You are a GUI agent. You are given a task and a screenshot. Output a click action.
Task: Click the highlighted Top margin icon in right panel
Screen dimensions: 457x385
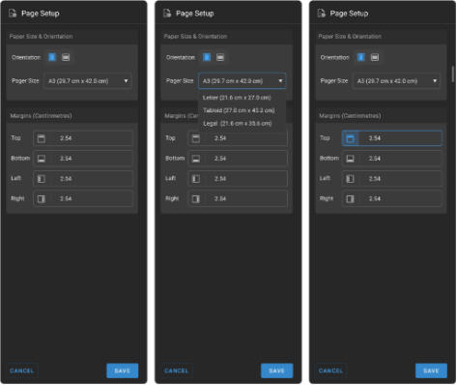(351, 138)
